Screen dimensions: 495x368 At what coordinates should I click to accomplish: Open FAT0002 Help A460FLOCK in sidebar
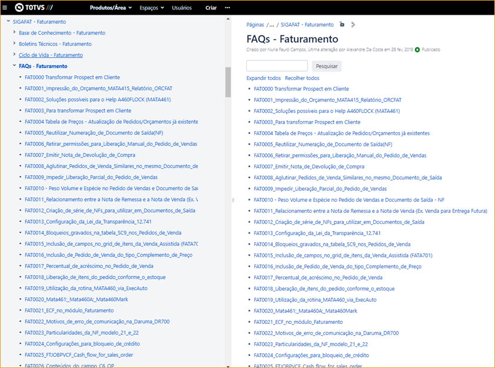point(98,99)
